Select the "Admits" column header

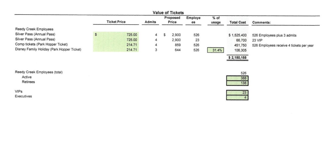pyautogui.click(x=150, y=22)
